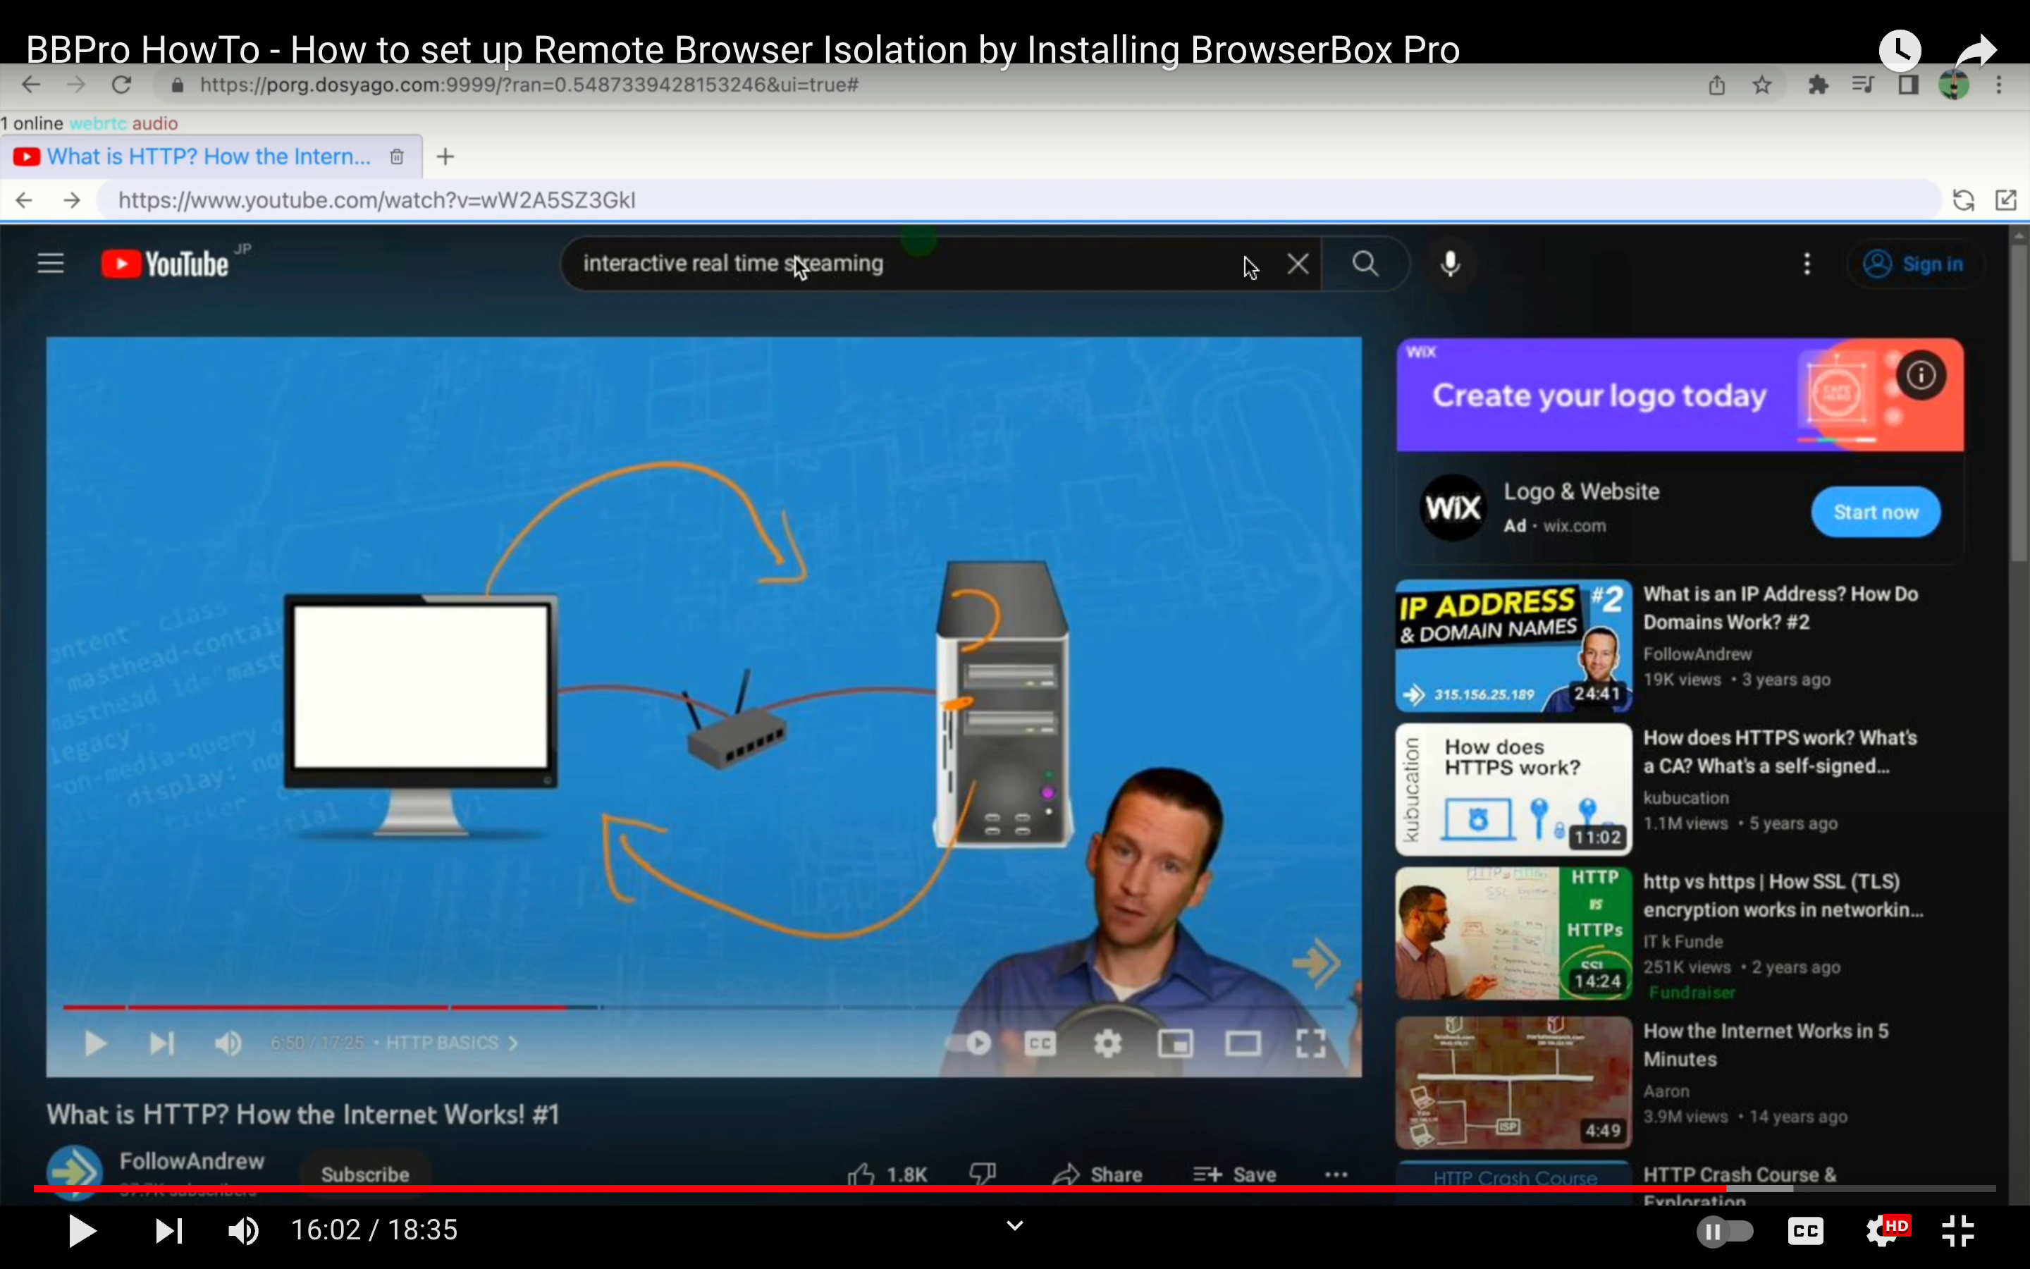Click Chrome share page icon
Viewport: 2030px width, 1269px height.
(x=1716, y=85)
